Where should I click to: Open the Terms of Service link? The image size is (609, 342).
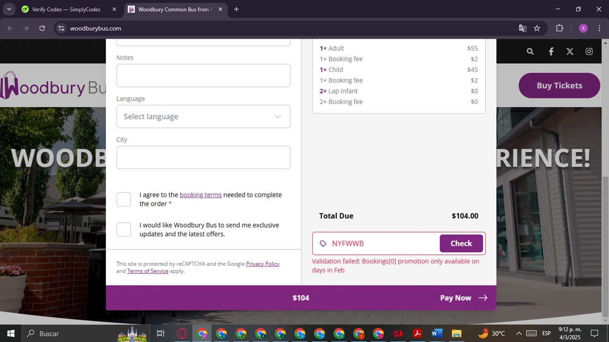point(148,271)
